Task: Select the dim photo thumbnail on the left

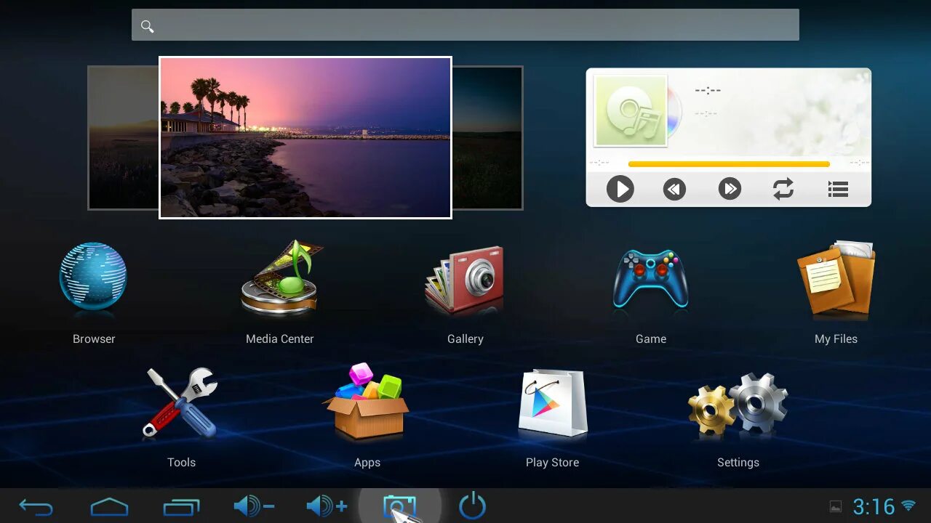Action: click(124, 137)
